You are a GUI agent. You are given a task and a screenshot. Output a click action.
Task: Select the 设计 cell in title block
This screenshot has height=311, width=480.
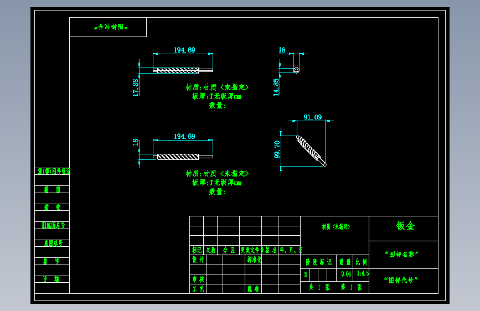click(198, 260)
